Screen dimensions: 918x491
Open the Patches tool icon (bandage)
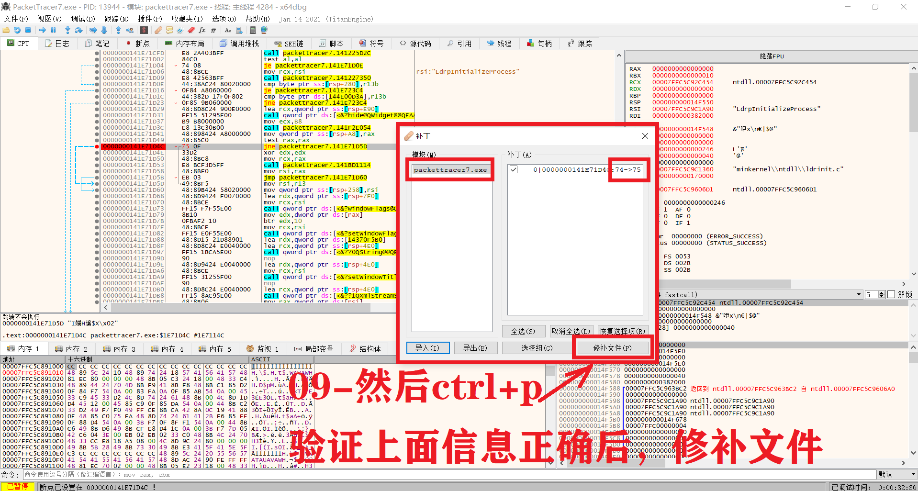pos(158,30)
